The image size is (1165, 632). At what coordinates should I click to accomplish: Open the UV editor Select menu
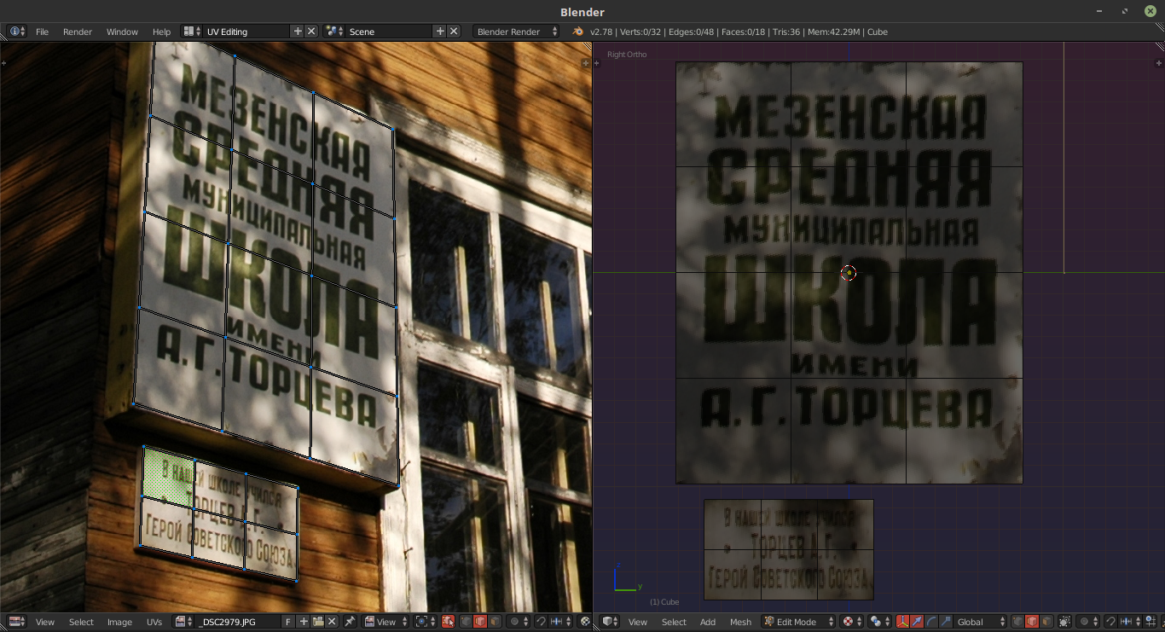(81, 622)
